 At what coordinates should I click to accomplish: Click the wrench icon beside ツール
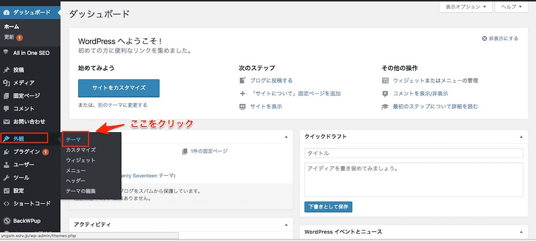tap(6, 177)
